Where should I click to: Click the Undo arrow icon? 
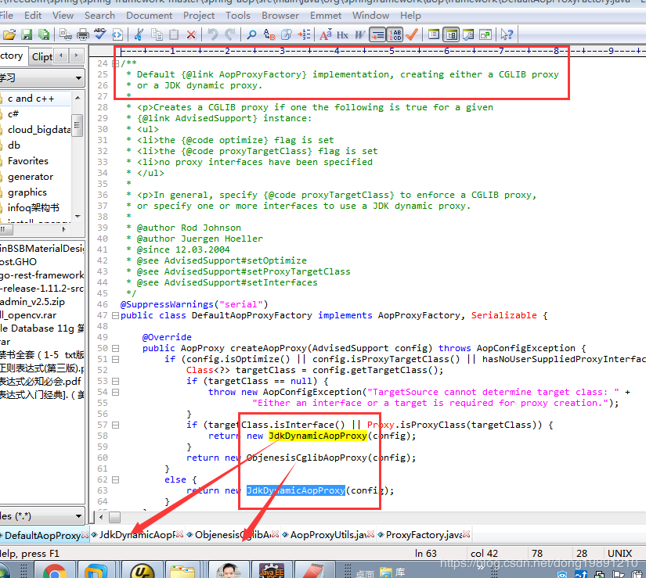tap(212, 34)
